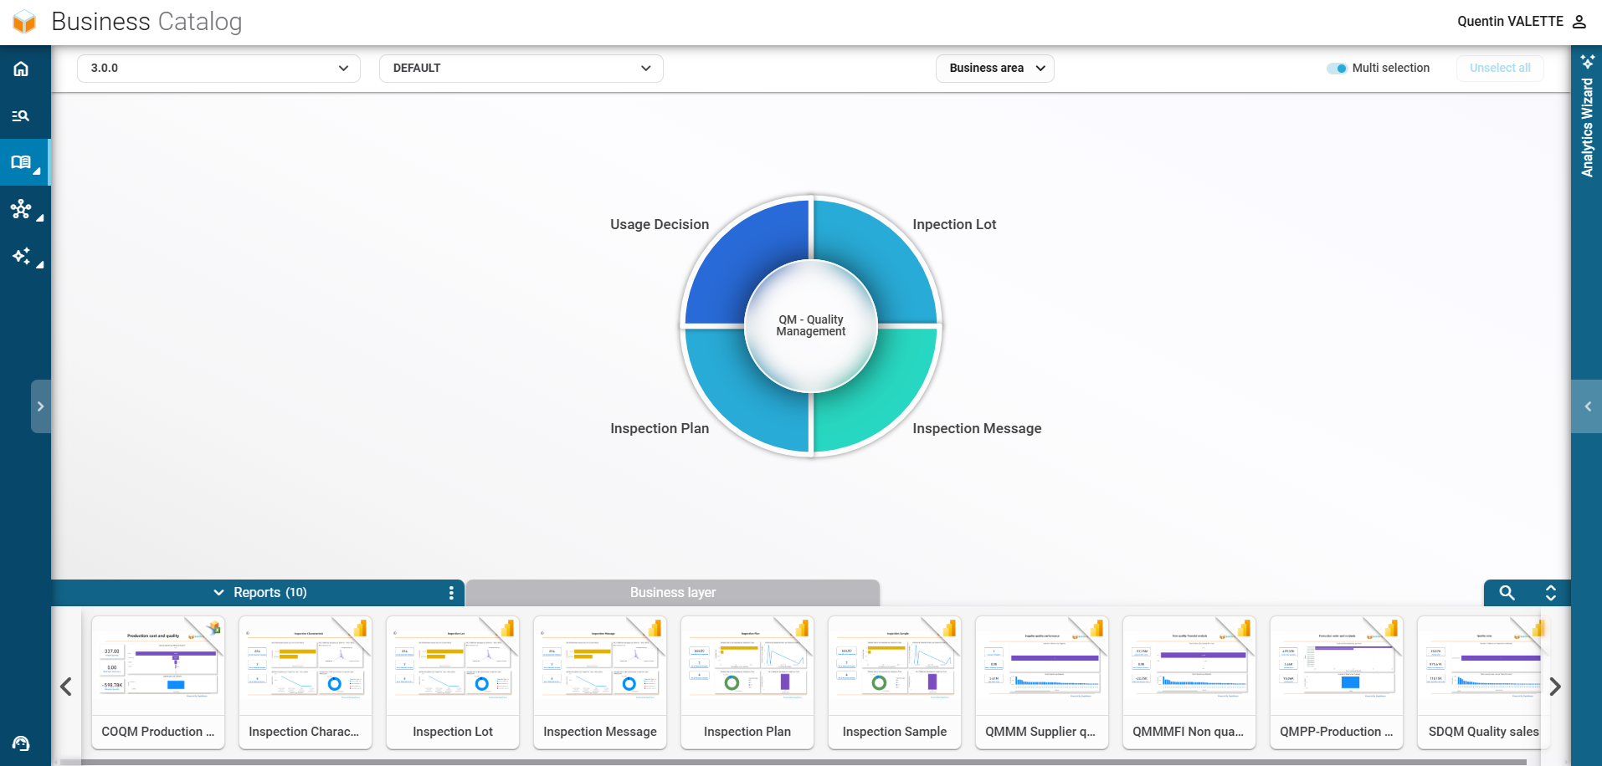Image resolution: width=1602 pixels, height=766 pixels.
Task: Click the Unselect all button
Action: click(1500, 69)
